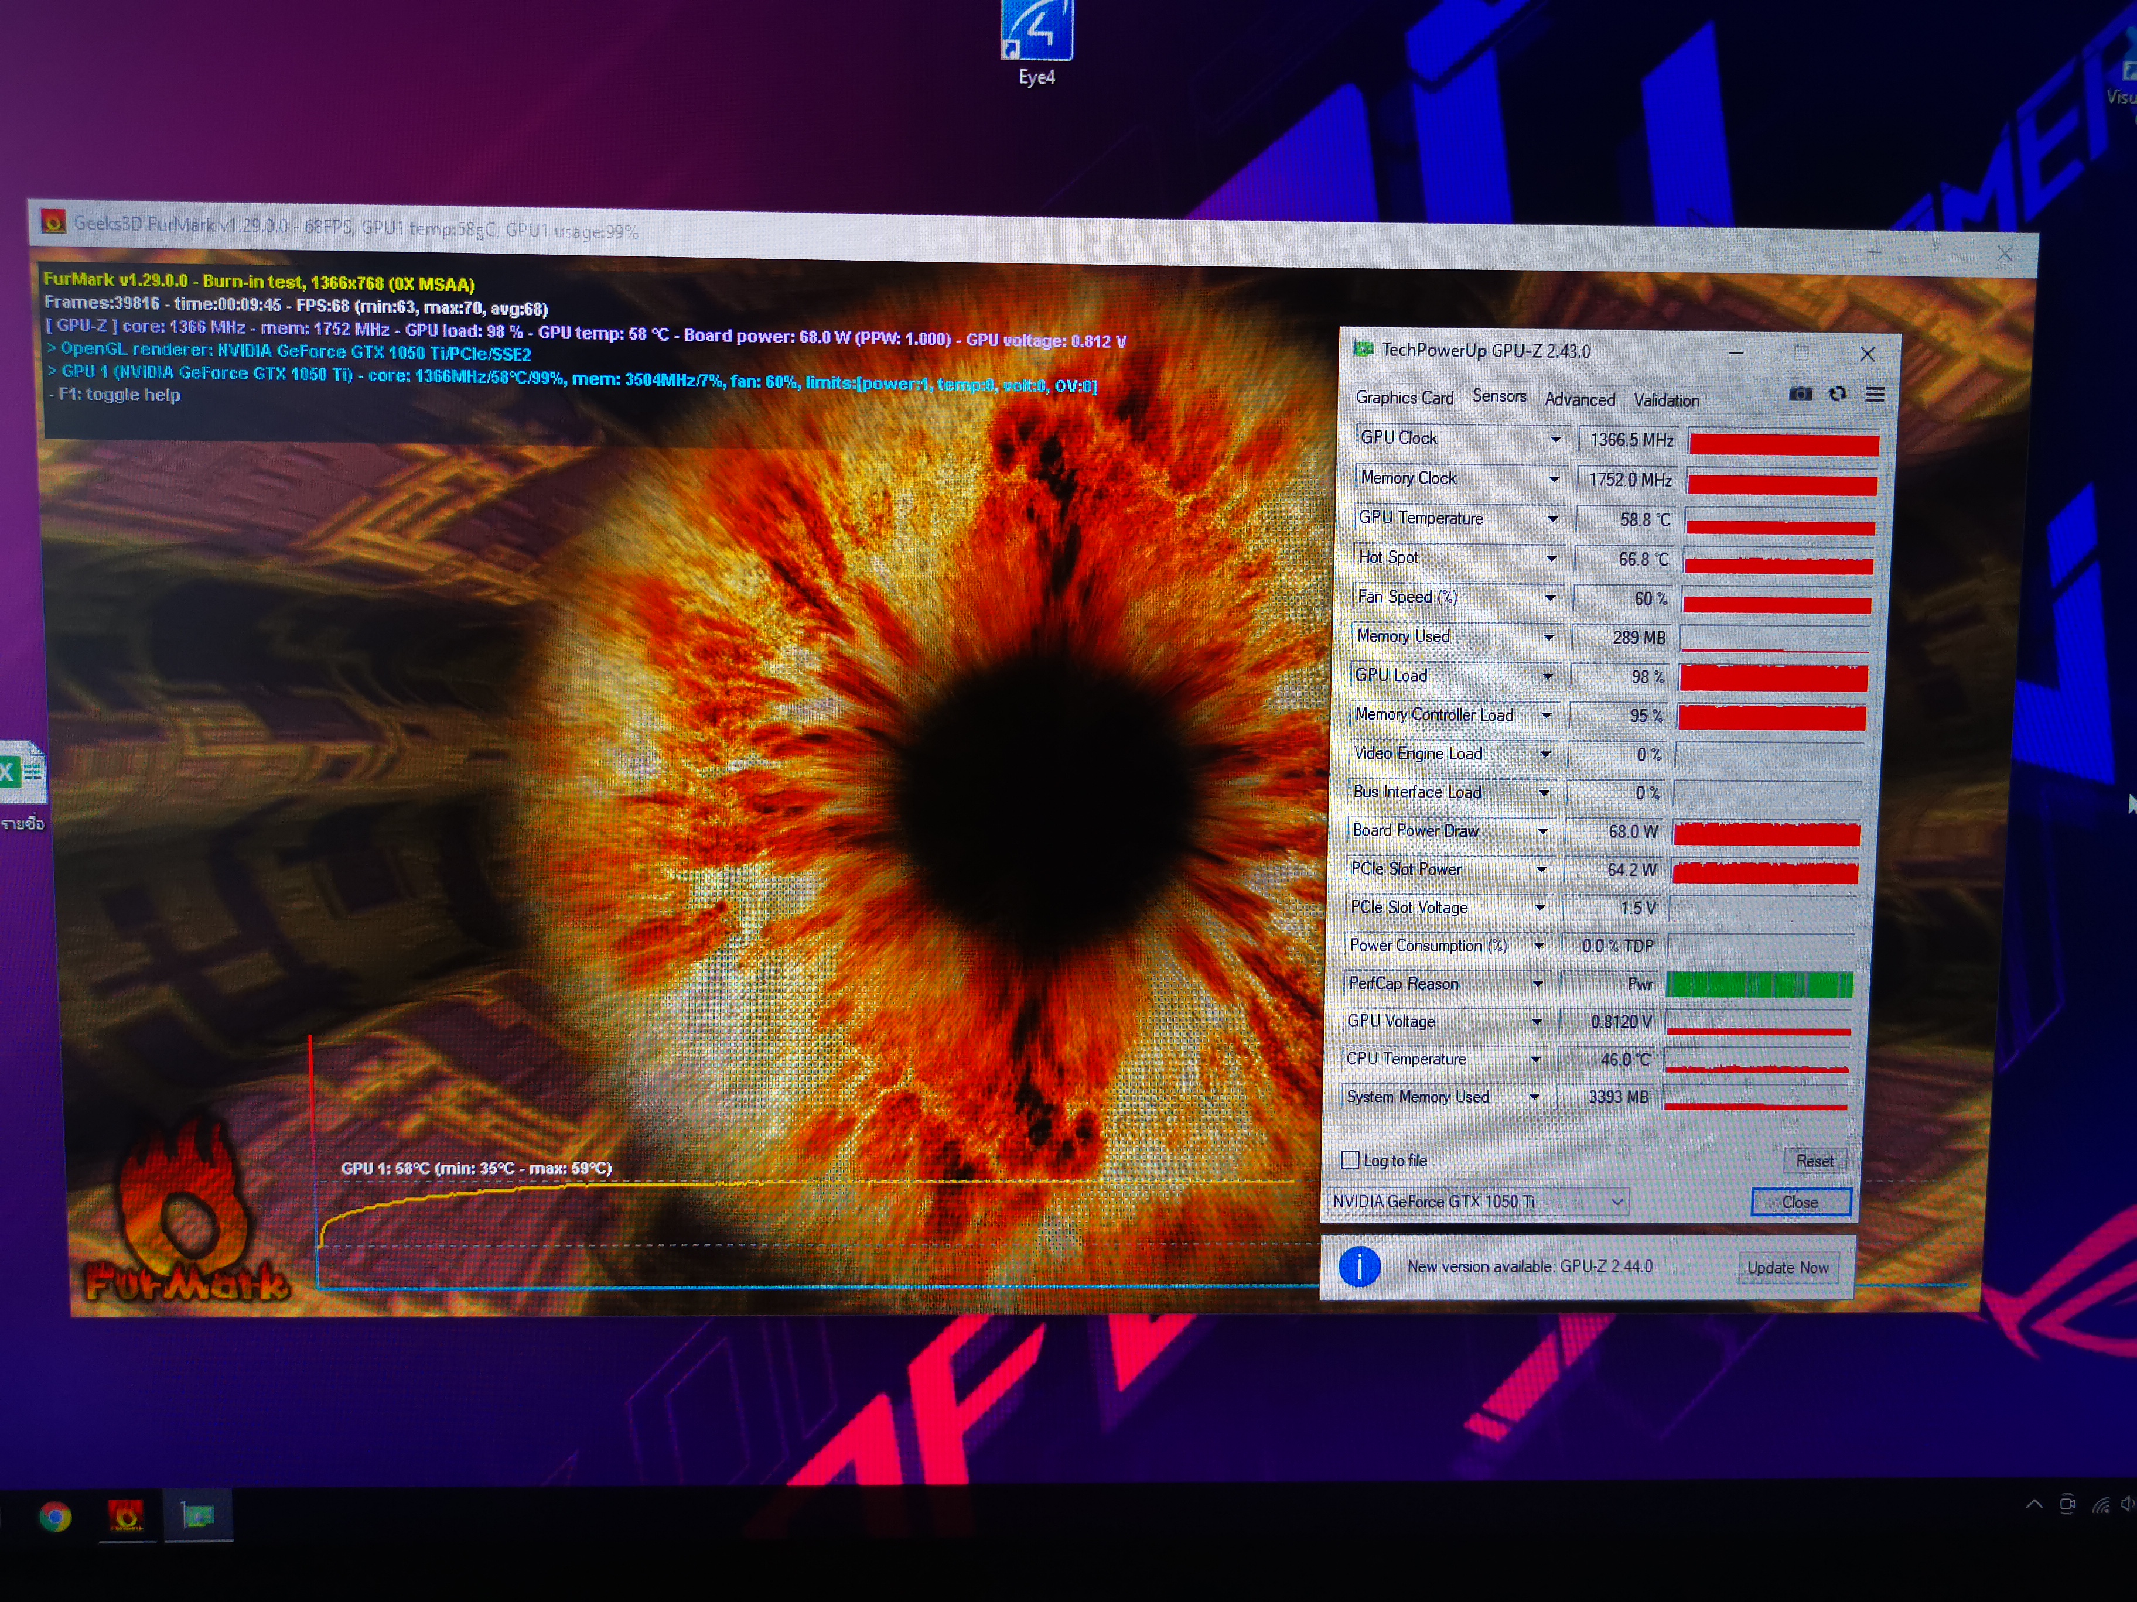Screen dimensions: 2137x1602
Task: Switch to the Graphics Card tab
Action: point(1404,398)
